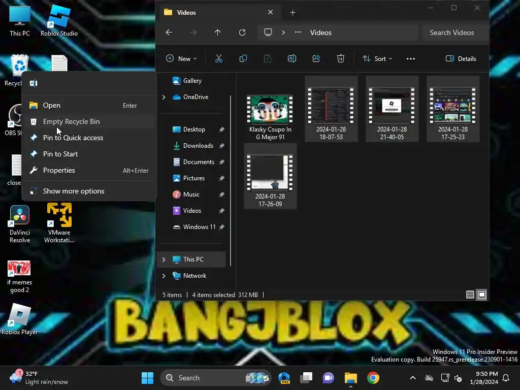Select video 2024-01-28 21-40-05

tap(392, 109)
